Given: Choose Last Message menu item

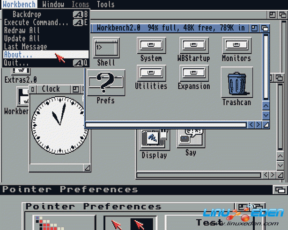Looking at the screenshot, I should click(45, 46).
